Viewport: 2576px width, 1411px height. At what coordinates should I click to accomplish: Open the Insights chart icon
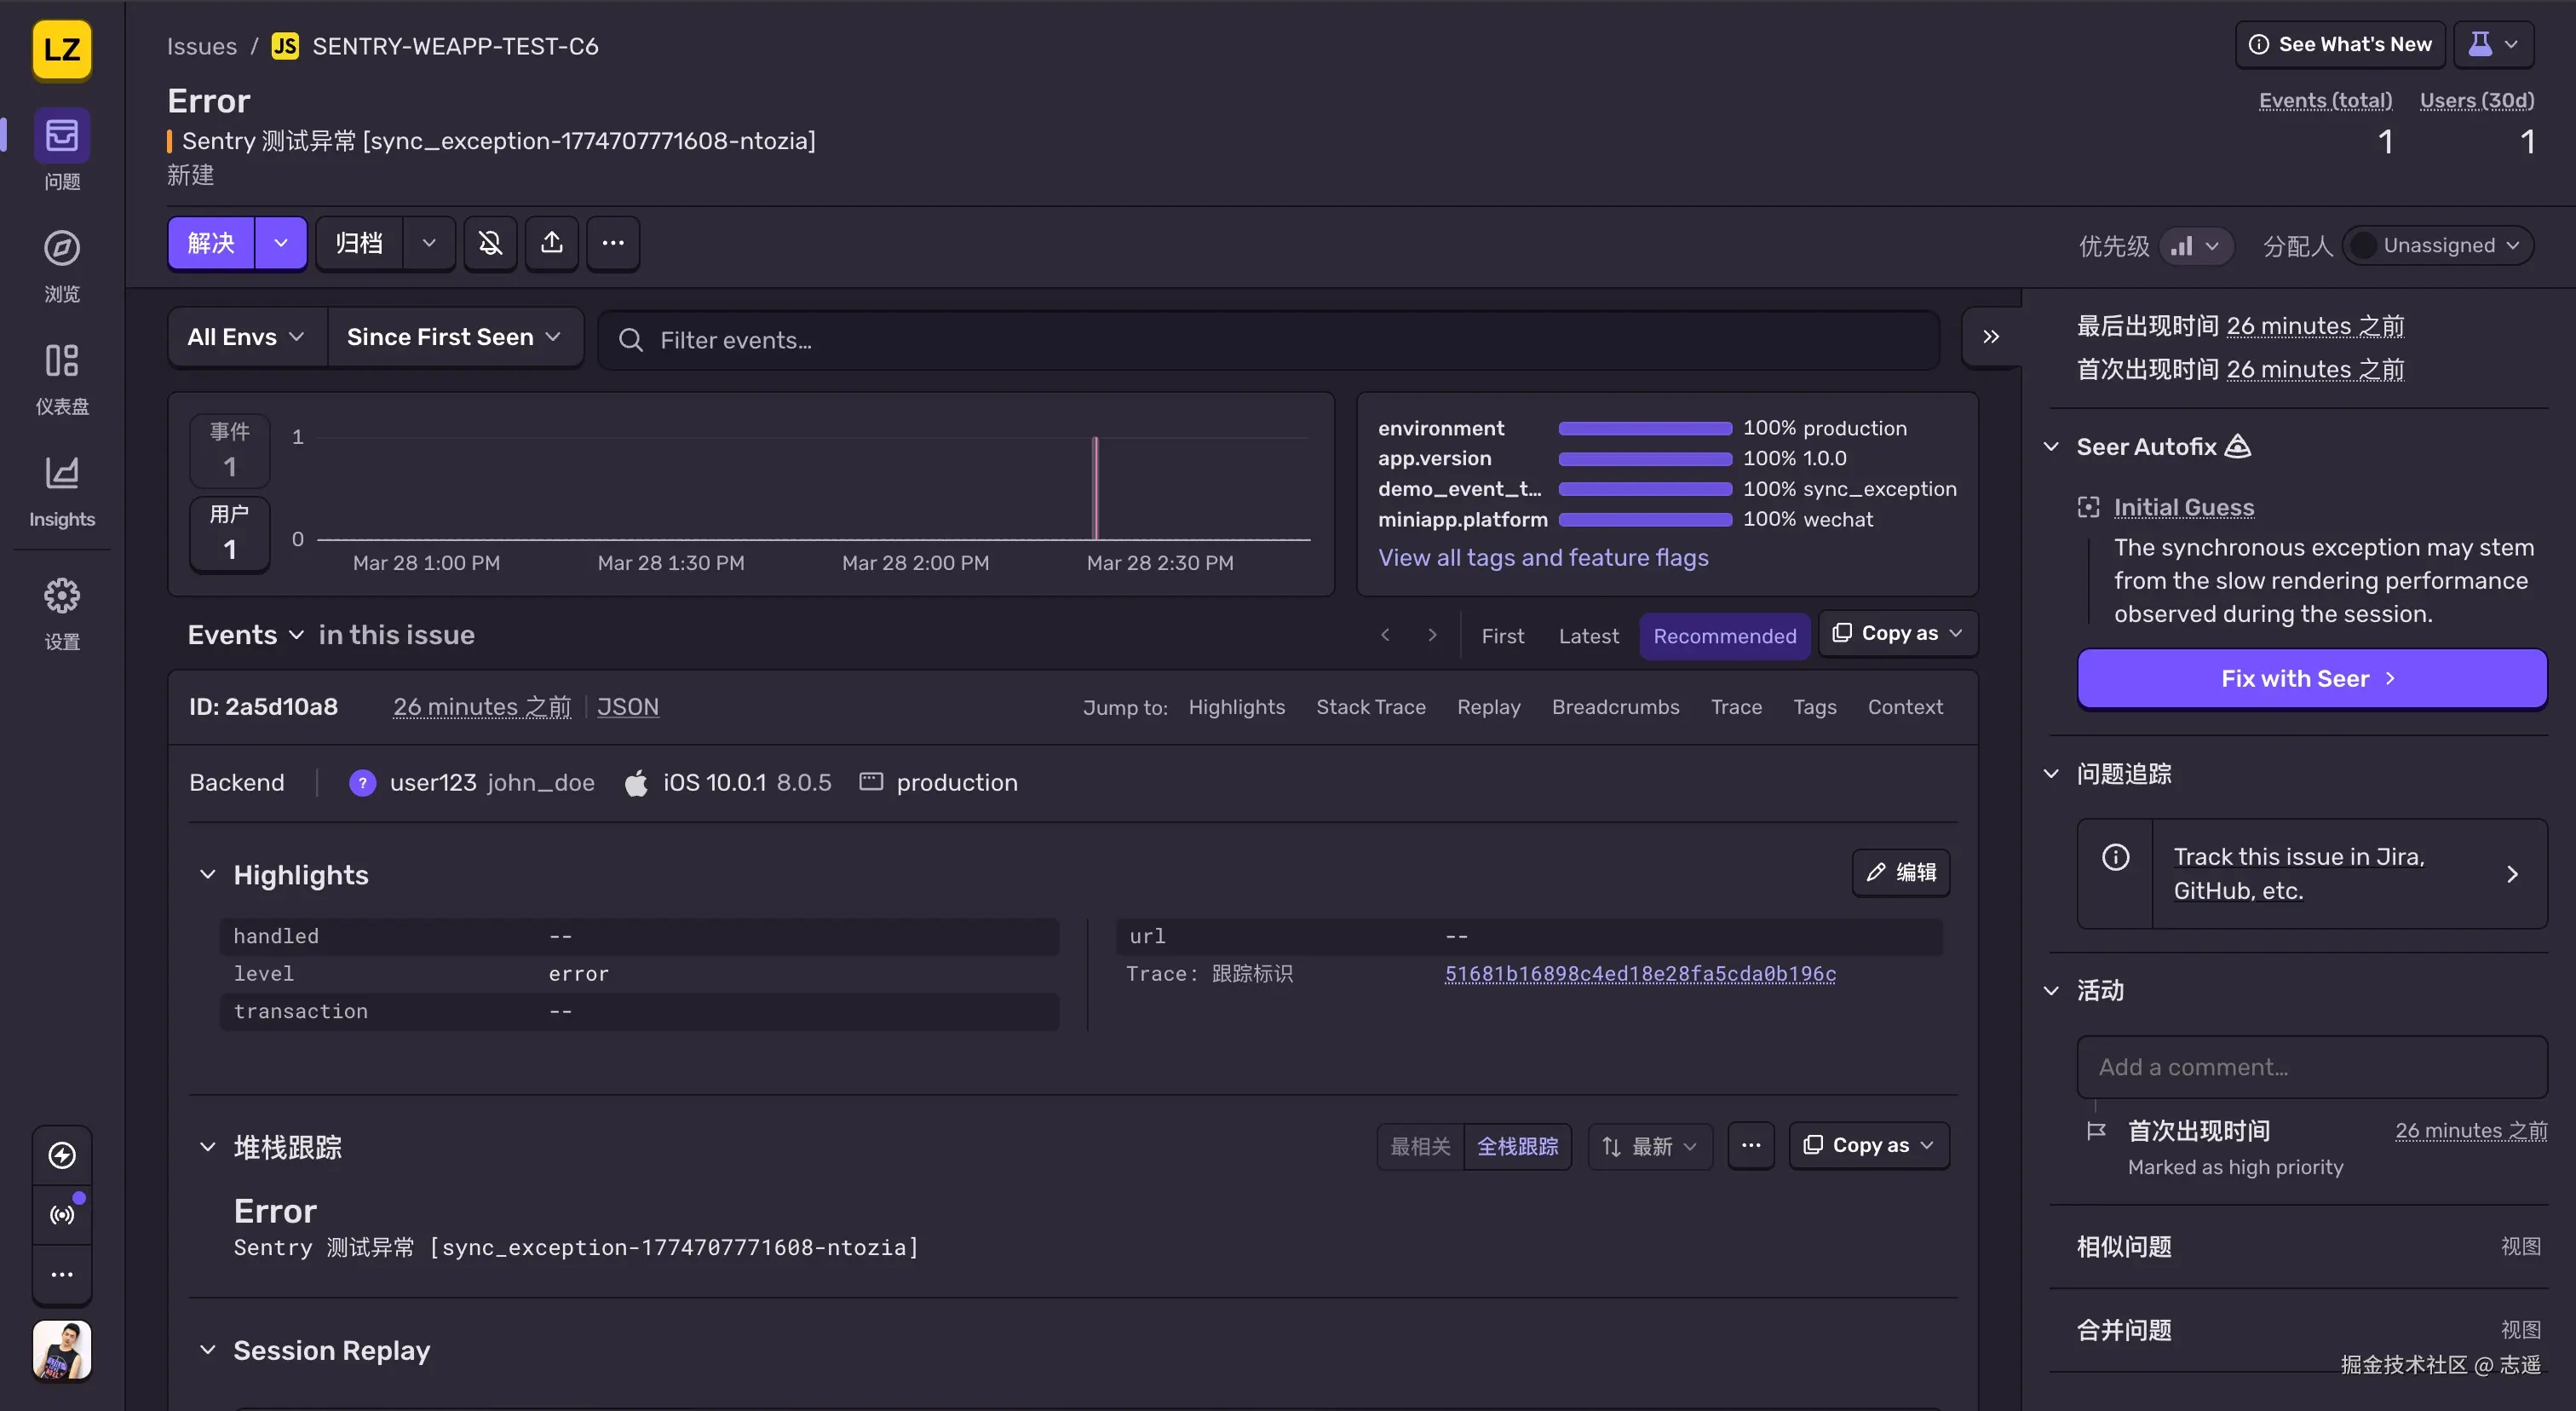62,473
